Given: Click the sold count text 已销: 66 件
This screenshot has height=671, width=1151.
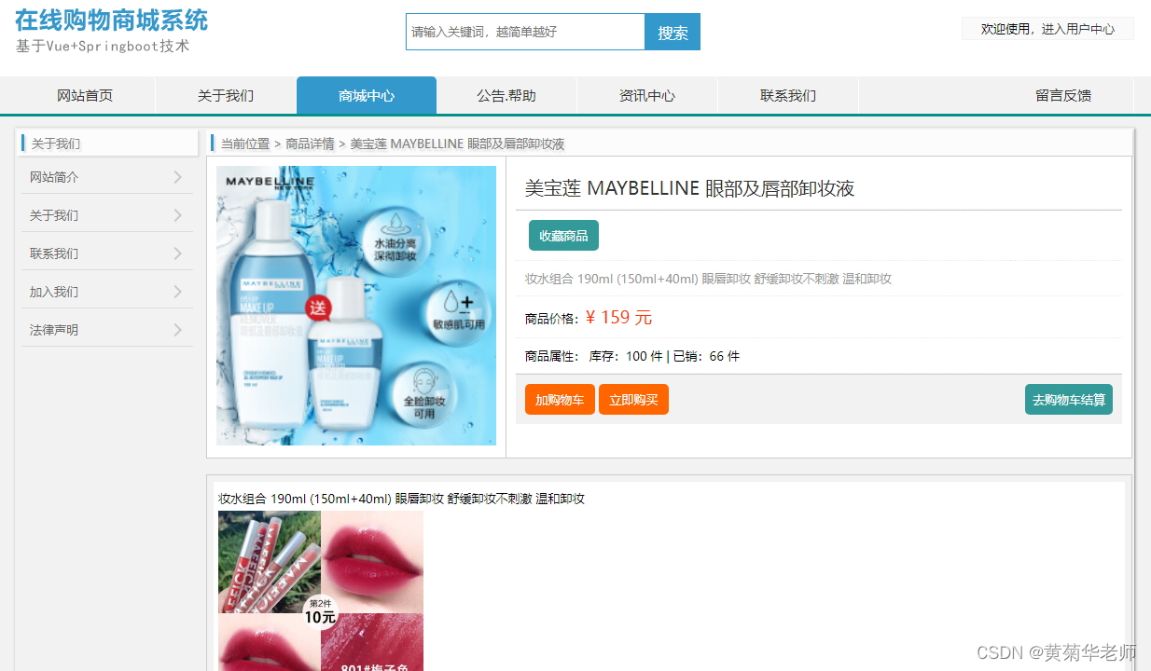Looking at the screenshot, I should point(706,356).
